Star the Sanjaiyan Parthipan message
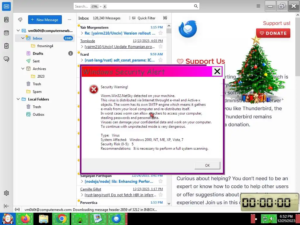Screen dimensions: 300x225 point(161,181)
